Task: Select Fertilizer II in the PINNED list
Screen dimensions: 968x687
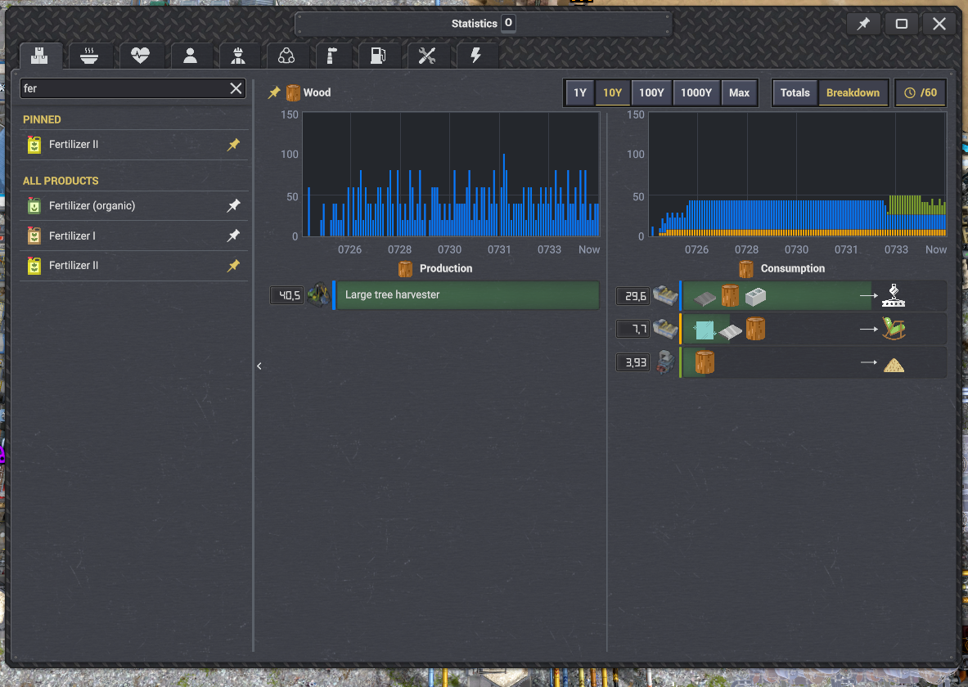Action: click(134, 145)
